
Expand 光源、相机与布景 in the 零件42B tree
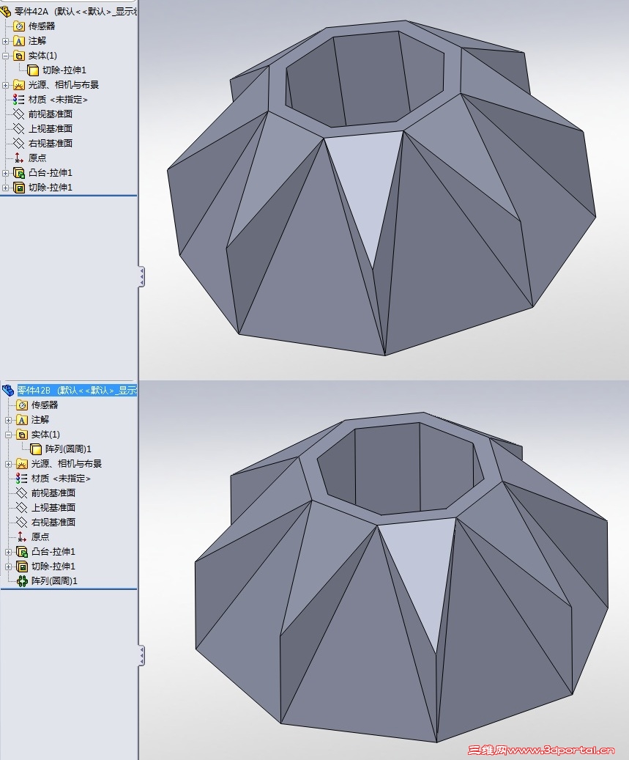point(8,465)
